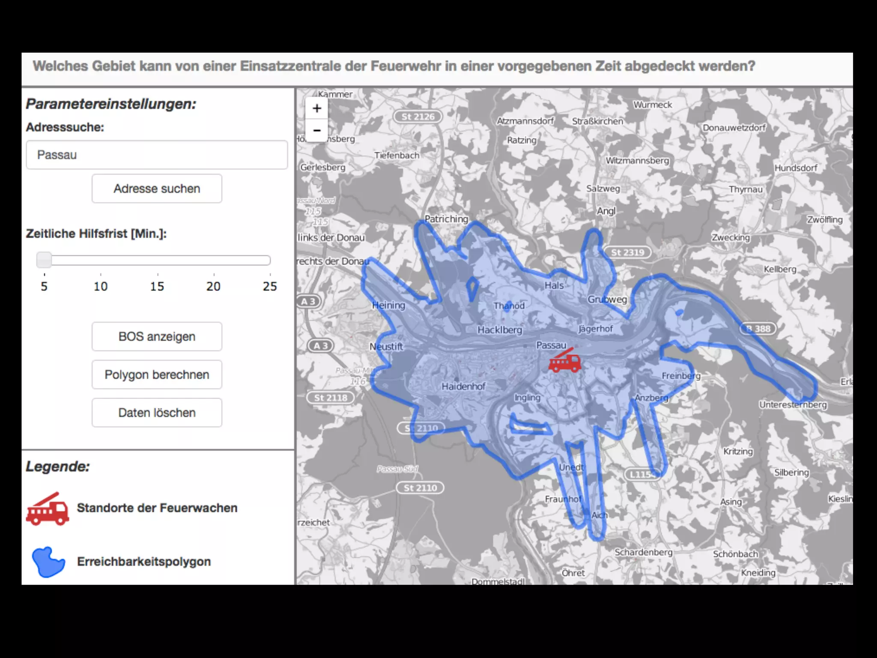Click the Haidenhof district label on map

pos(463,386)
